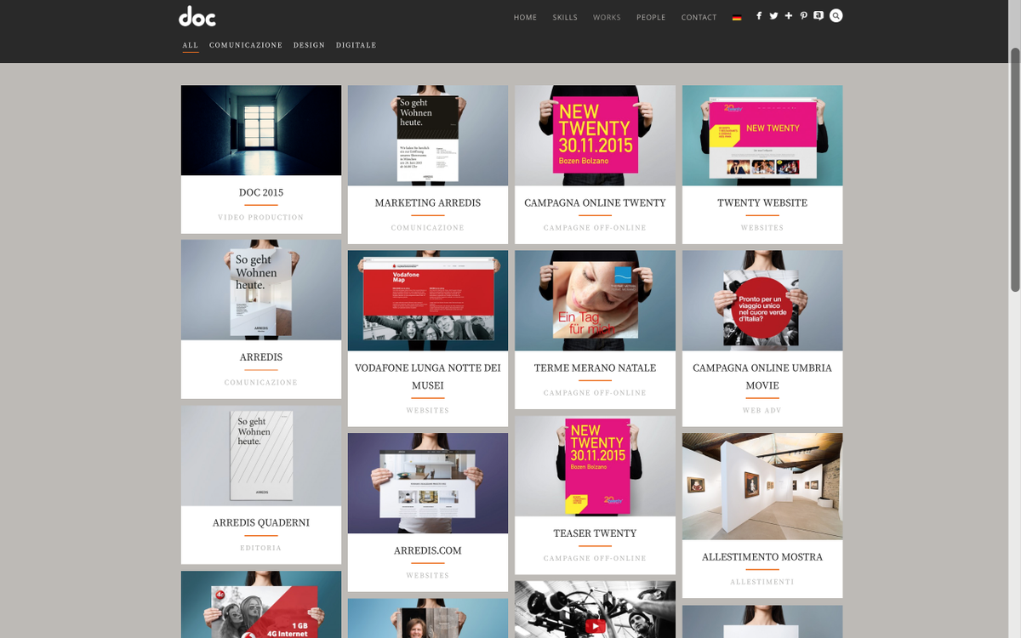Open the Teaser Twenty poster thumbnail
The image size is (1021, 638).
coord(595,466)
